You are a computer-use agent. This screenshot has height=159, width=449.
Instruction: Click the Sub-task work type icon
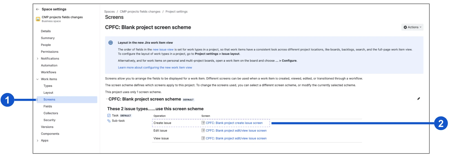[109, 121]
